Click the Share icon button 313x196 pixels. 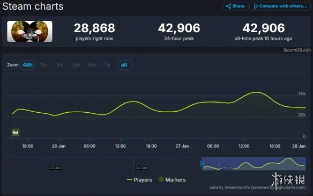[x=235, y=6]
